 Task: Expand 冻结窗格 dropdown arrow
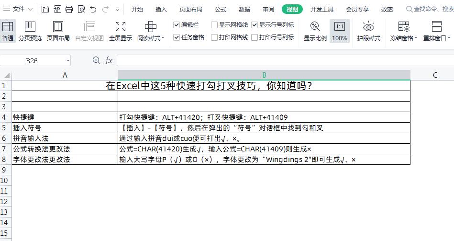(x=416, y=38)
